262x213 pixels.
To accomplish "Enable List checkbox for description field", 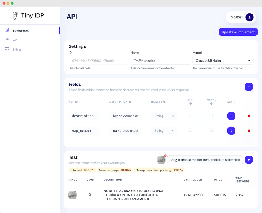I will point(191,116).
